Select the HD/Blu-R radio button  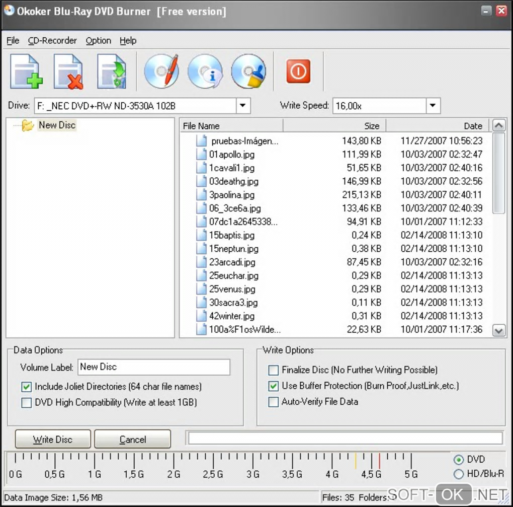(458, 474)
